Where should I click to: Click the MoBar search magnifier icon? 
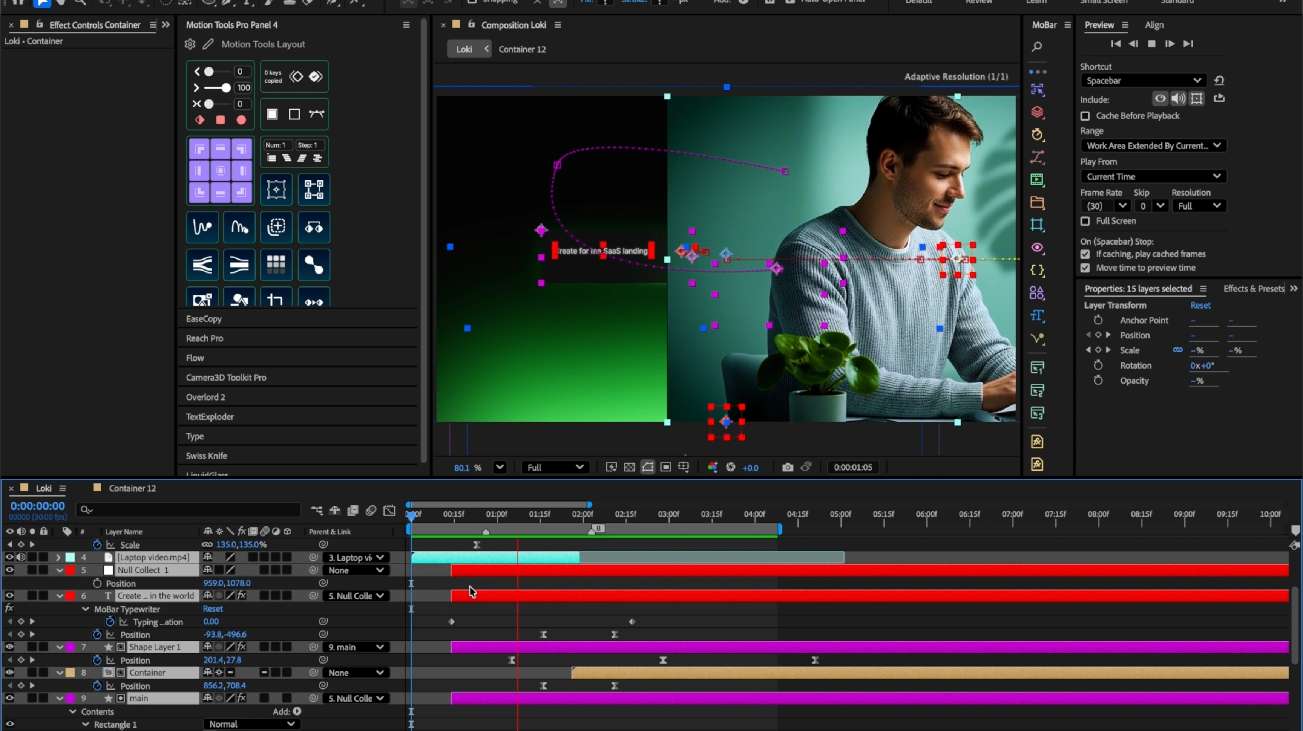1036,47
